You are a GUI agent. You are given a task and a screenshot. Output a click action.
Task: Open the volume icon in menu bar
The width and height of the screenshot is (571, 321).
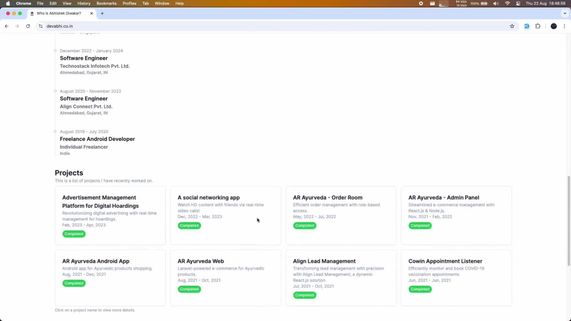[496, 3]
